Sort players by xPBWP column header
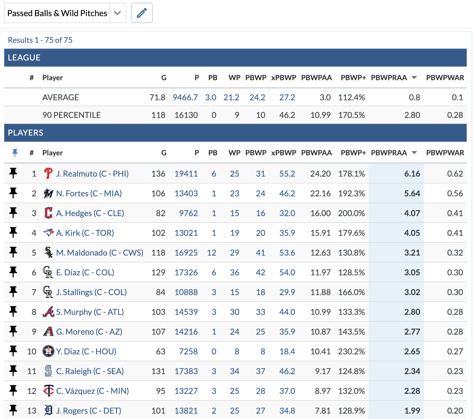The height and width of the screenshot is (419, 473). (x=284, y=153)
